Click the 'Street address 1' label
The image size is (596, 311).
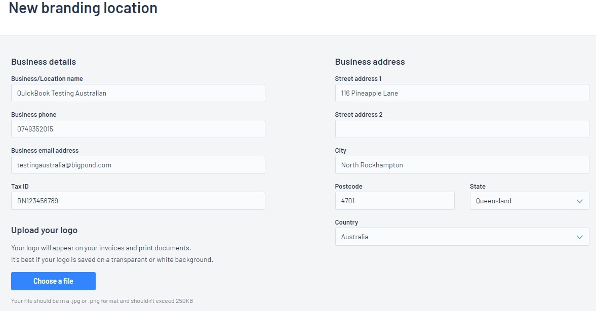click(358, 78)
